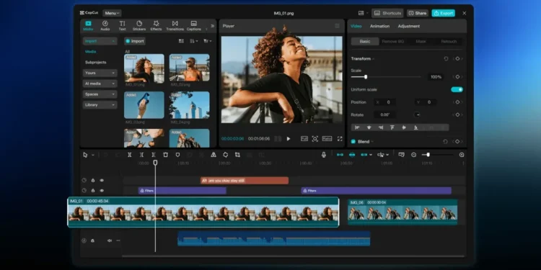Open the Captions panel
541x270 pixels.
tap(194, 25)
